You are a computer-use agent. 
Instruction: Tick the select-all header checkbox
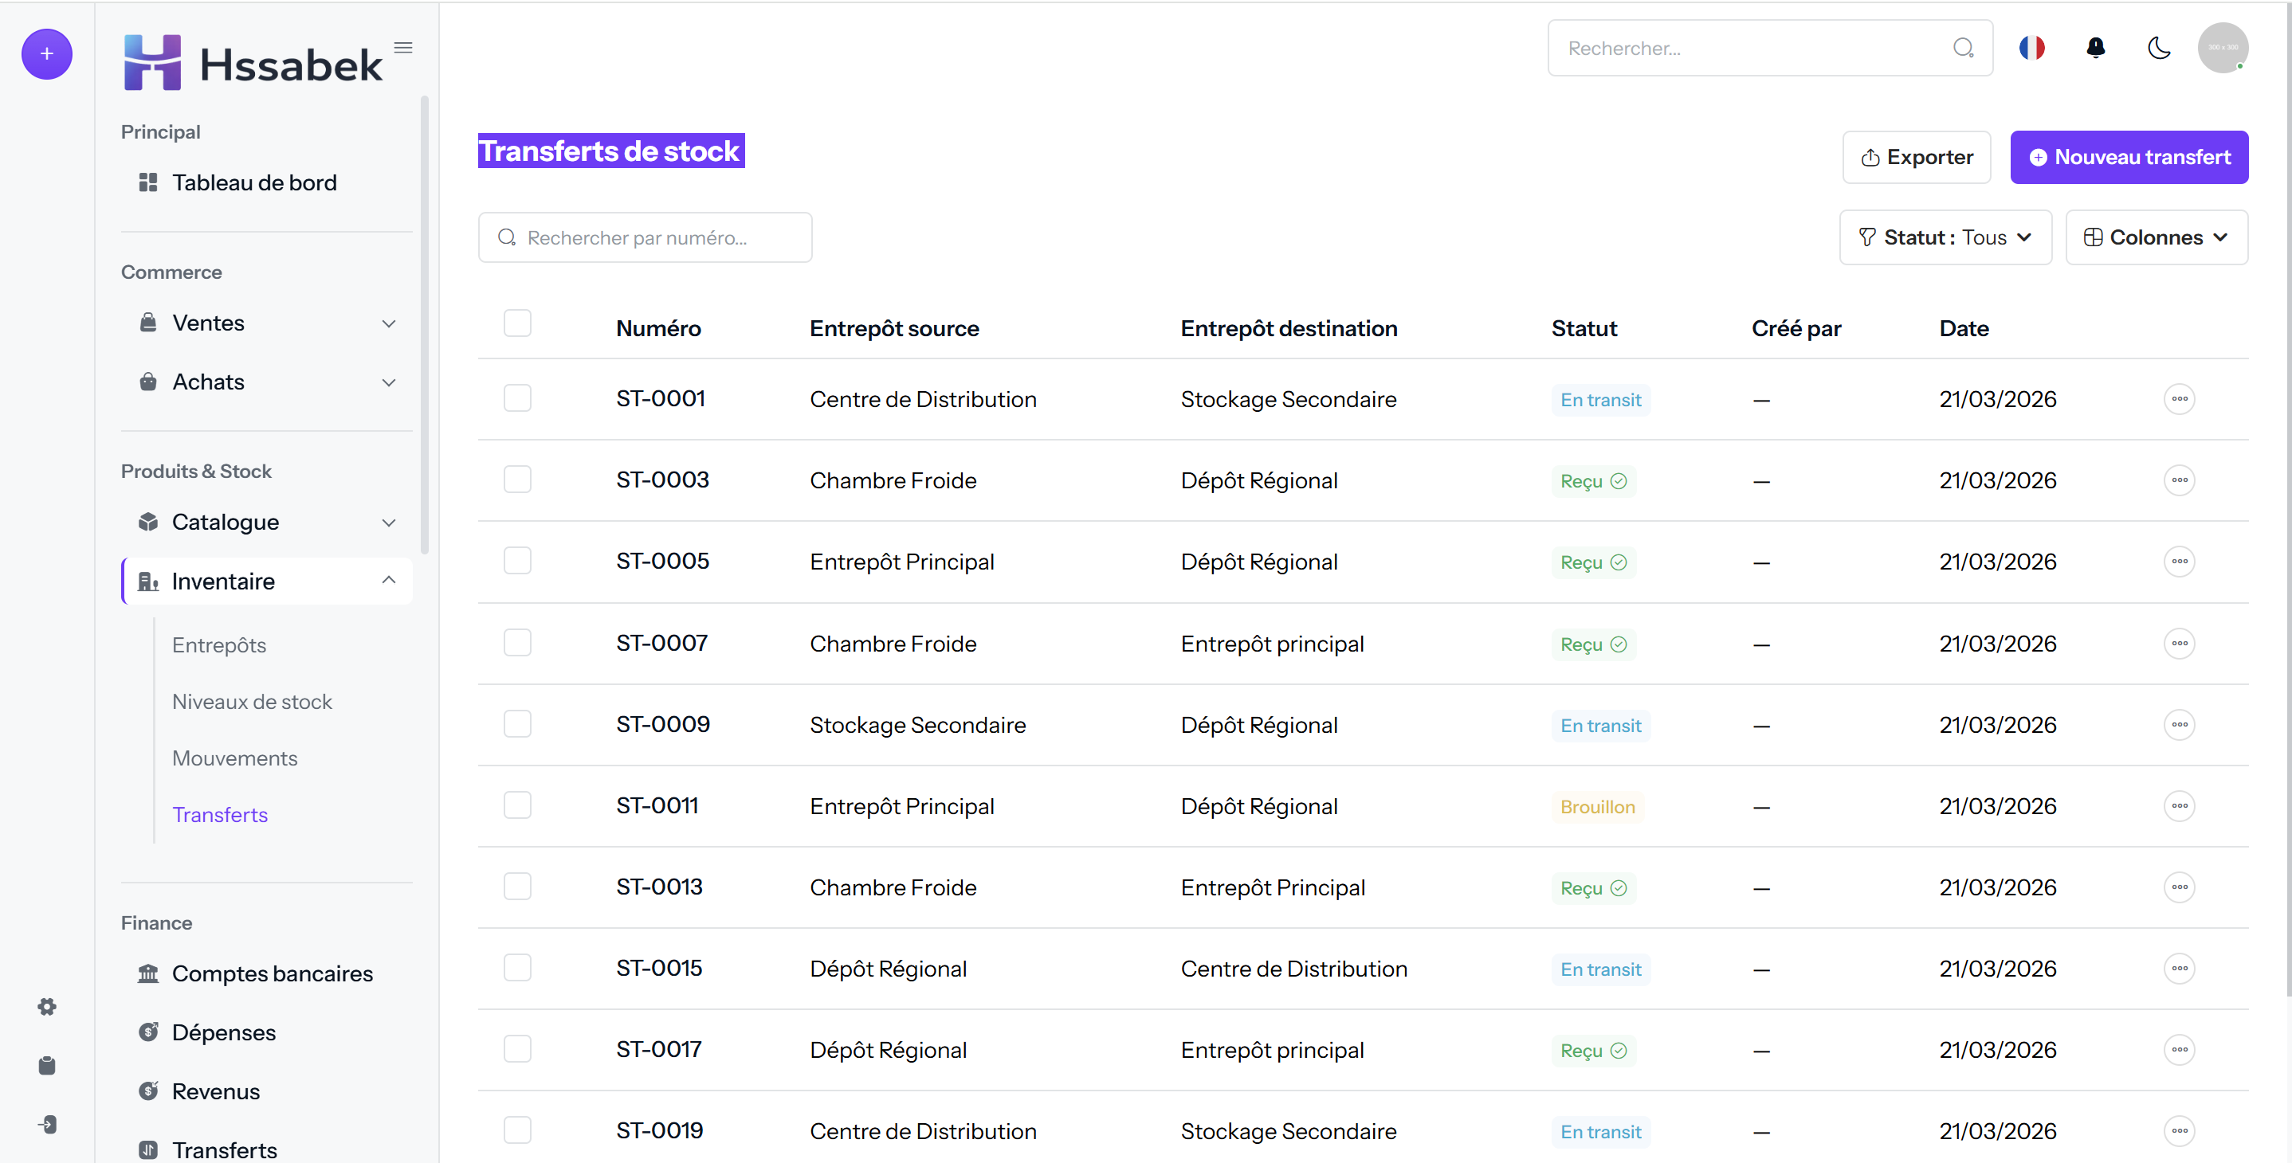tap(517, 323)
